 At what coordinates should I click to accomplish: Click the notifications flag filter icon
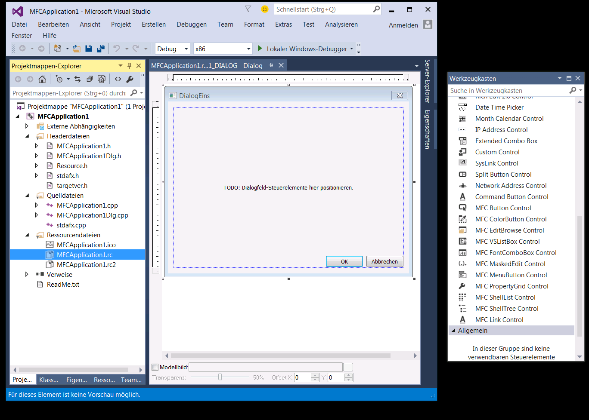248,9
